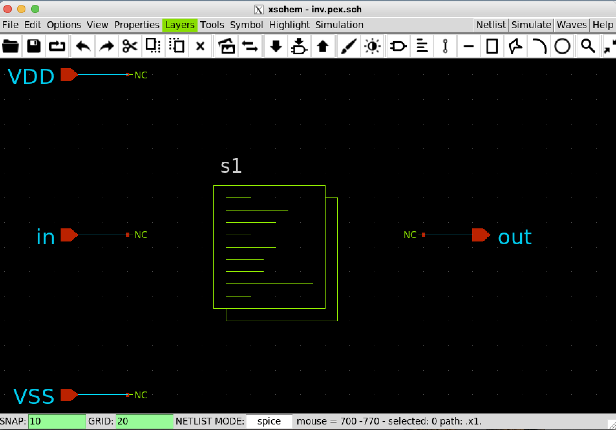Save the schematic using the save icon
The width and height of the screenshot is (616, 430).
coord(33,46)
